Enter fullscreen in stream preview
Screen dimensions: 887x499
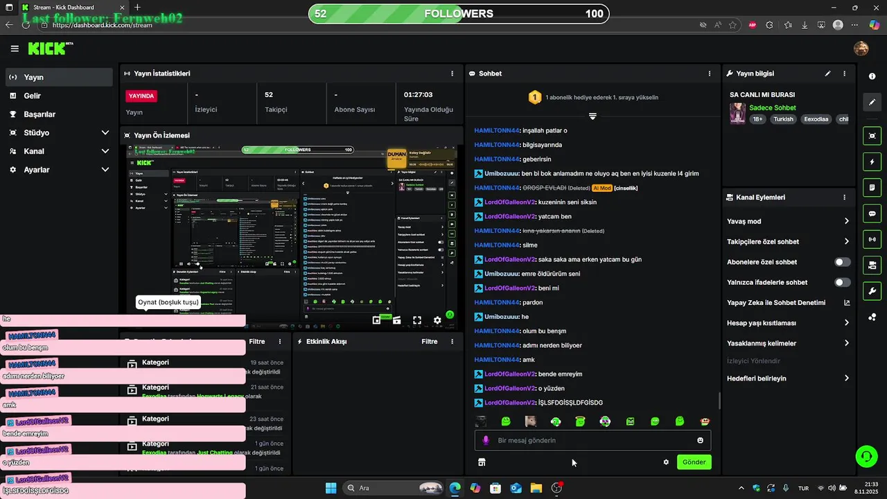[x=417, y=320]
